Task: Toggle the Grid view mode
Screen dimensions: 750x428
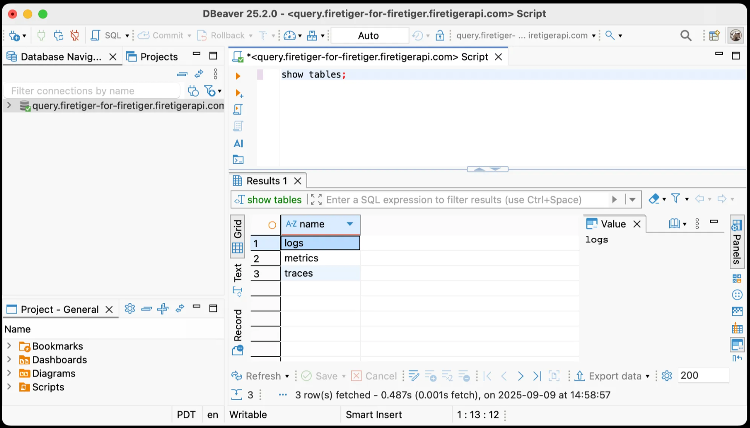Action: [x=238, y=236]
